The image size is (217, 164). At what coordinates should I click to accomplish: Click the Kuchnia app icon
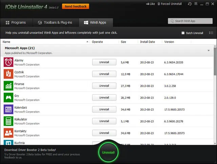pyautogui.click(x=8, y=142)
